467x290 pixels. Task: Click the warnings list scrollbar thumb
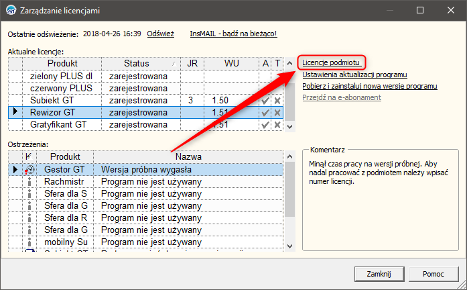[290, 189]
